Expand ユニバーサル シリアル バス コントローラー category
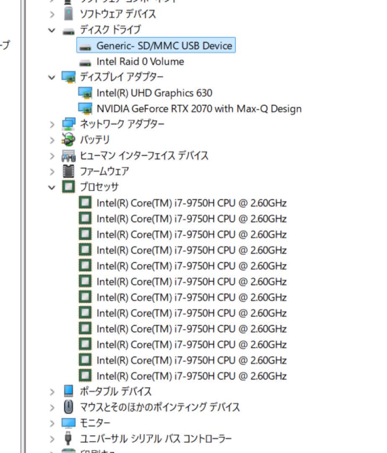 52,439
